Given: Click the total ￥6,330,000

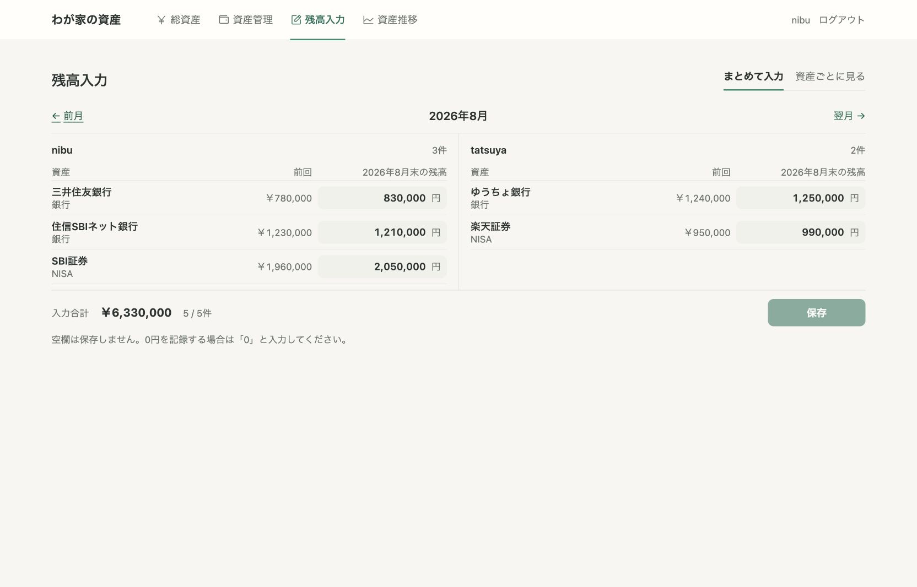Looking at the screenshot, I should pyautogui.click(x=136, y=313).
